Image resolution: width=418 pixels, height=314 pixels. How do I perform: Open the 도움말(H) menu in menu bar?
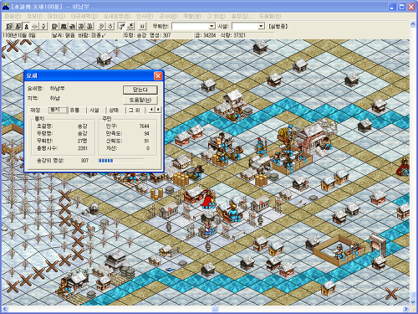270,16
